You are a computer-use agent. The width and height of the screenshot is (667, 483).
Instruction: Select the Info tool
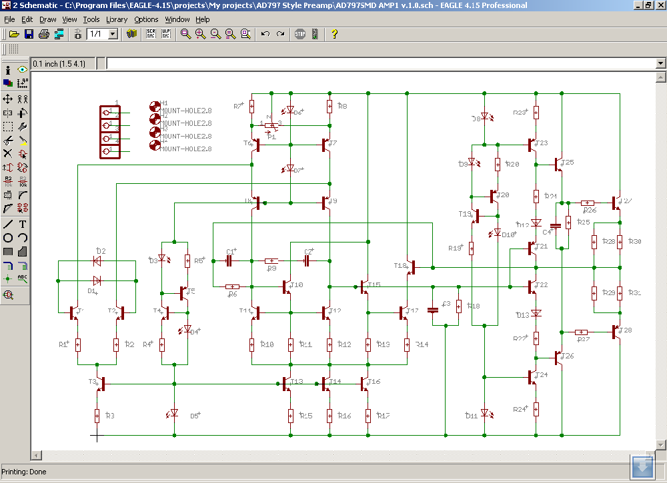[x=7, y=70]
